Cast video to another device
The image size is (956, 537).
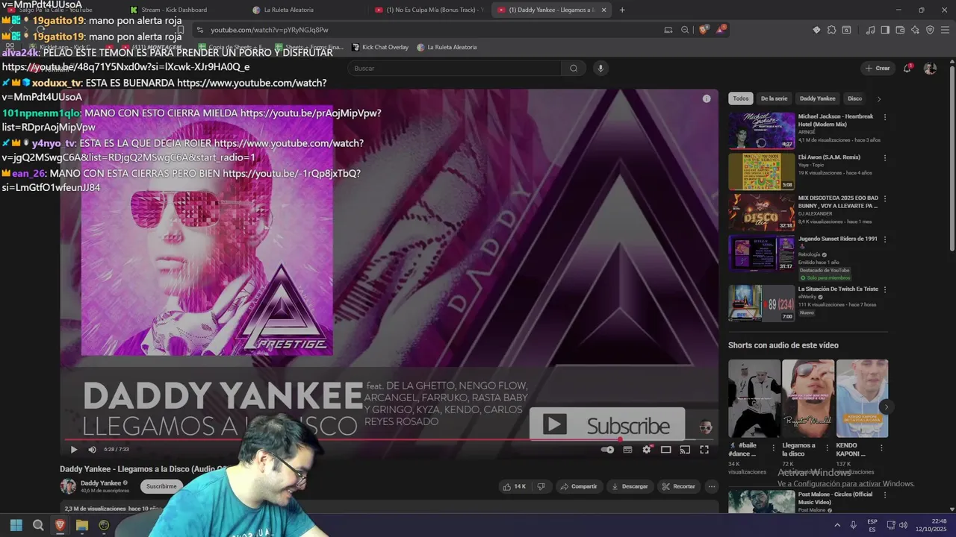[x=685, y=450]
